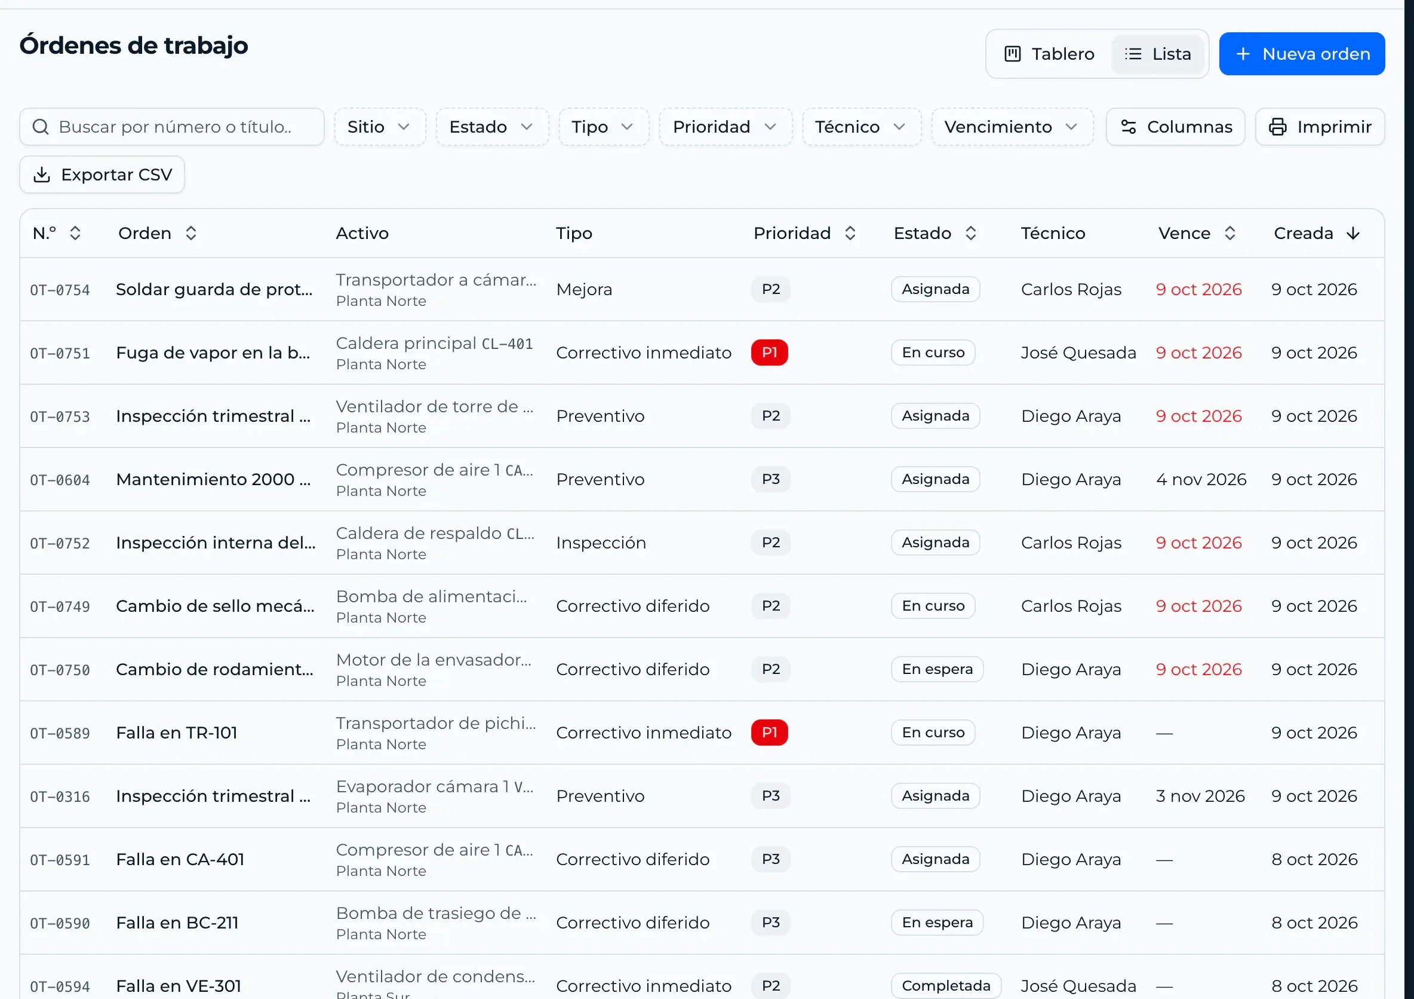Click the red P1 badge for OT-0751

pos(769,353)
